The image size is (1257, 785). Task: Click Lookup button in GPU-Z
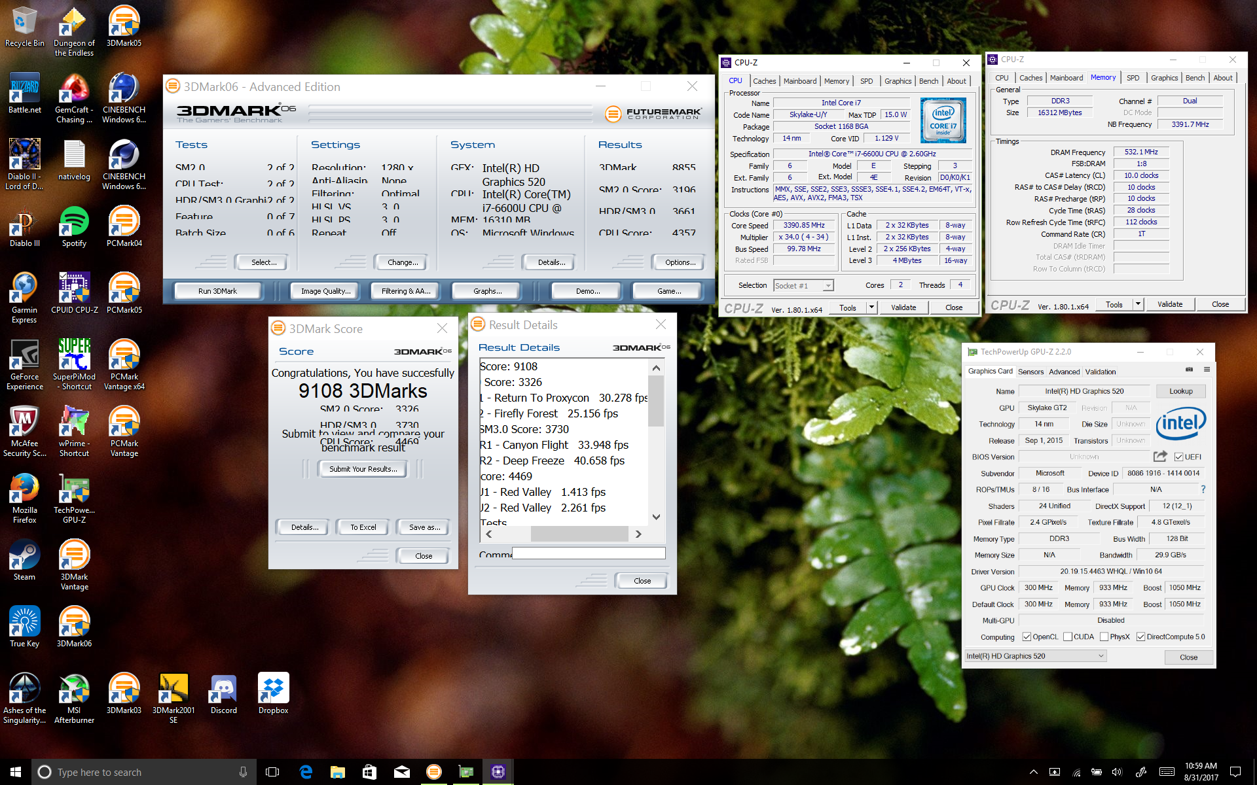(x=1181, y=391)
